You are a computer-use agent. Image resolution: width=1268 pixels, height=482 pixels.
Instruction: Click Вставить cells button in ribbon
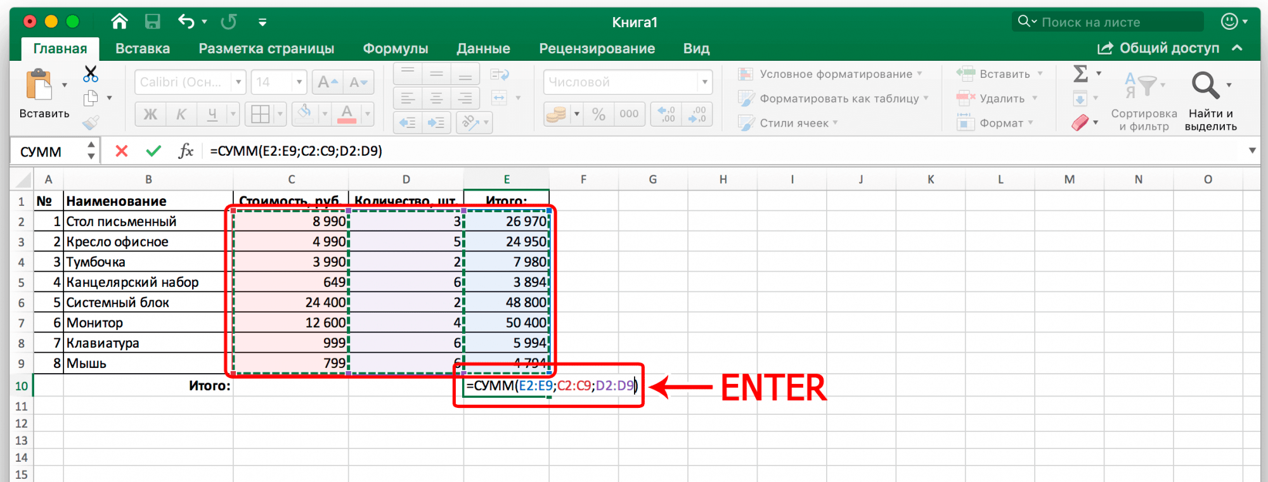[999, 74]
